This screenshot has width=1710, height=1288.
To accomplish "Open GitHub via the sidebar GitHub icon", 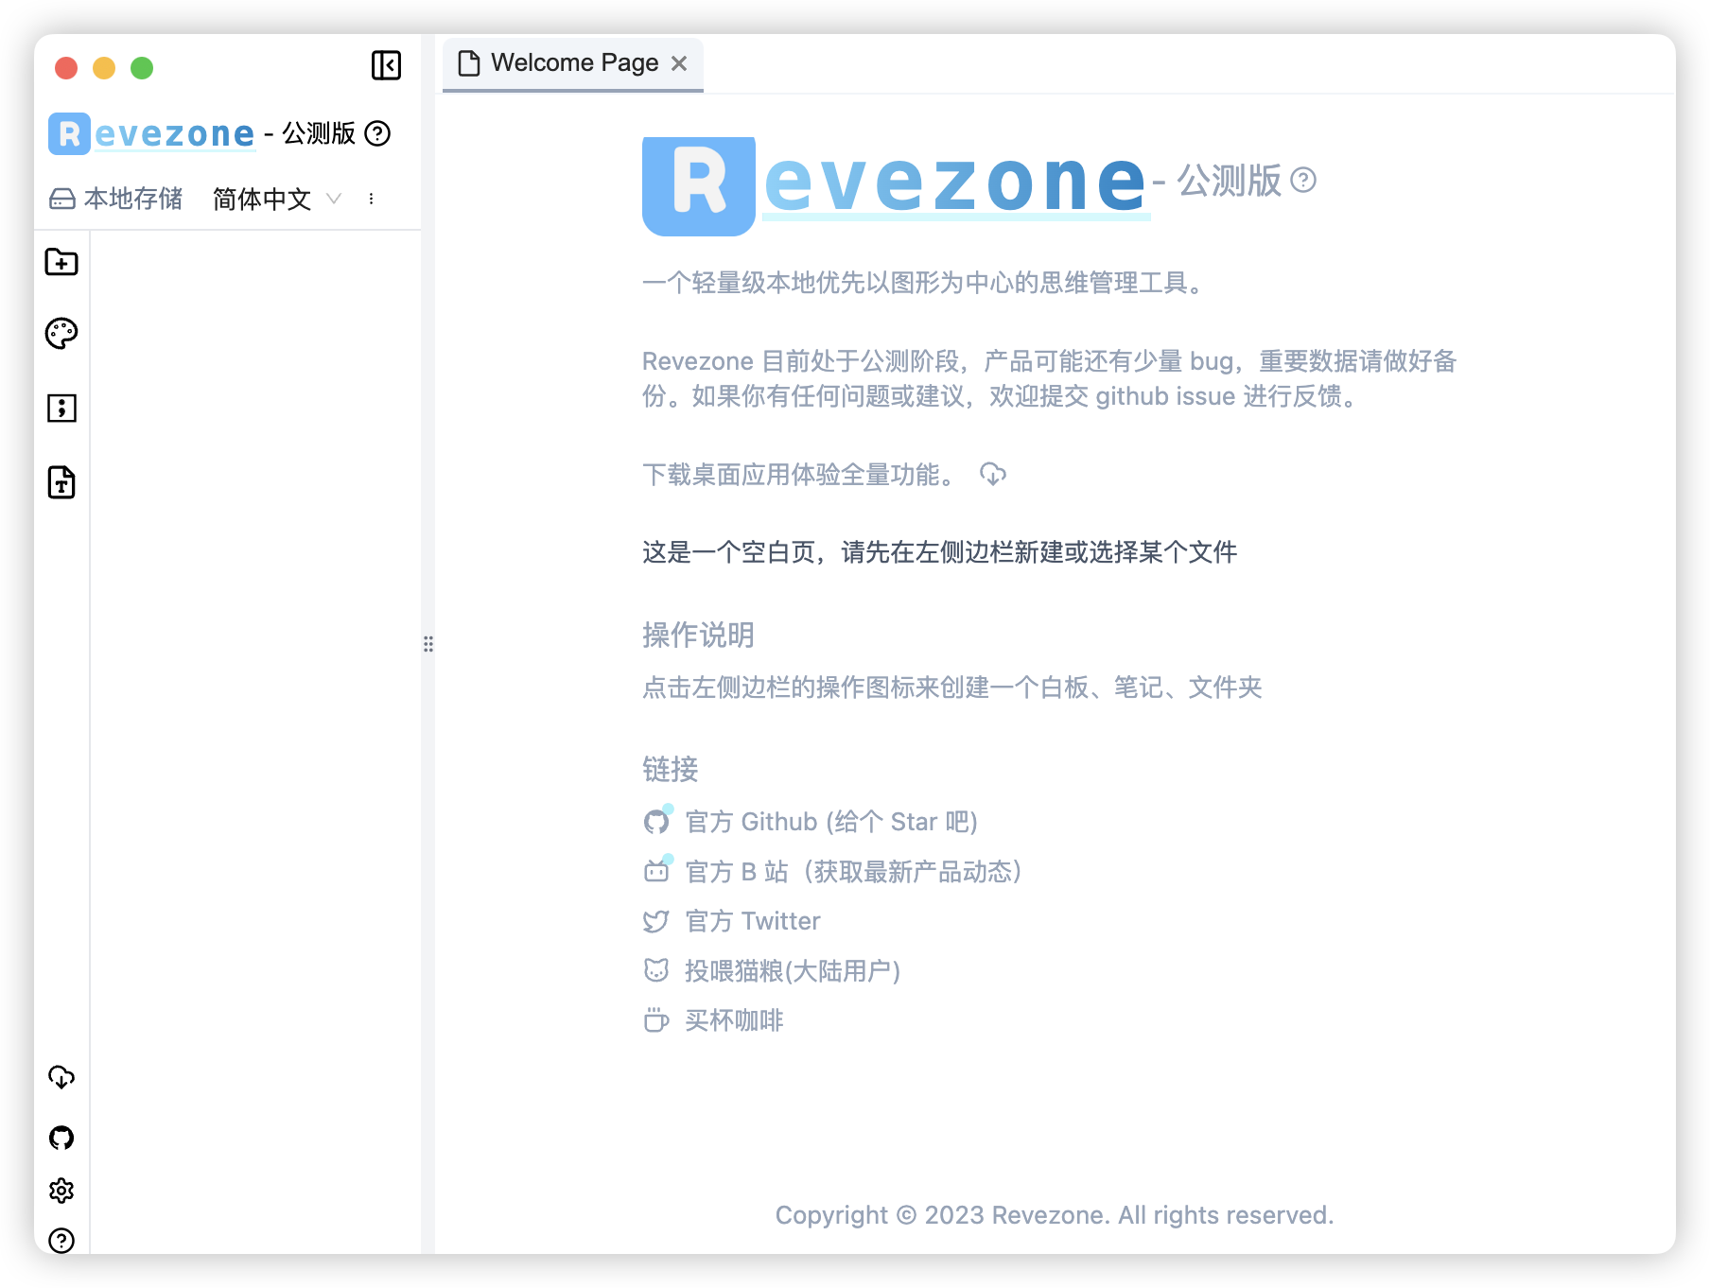I will 61,1137.
